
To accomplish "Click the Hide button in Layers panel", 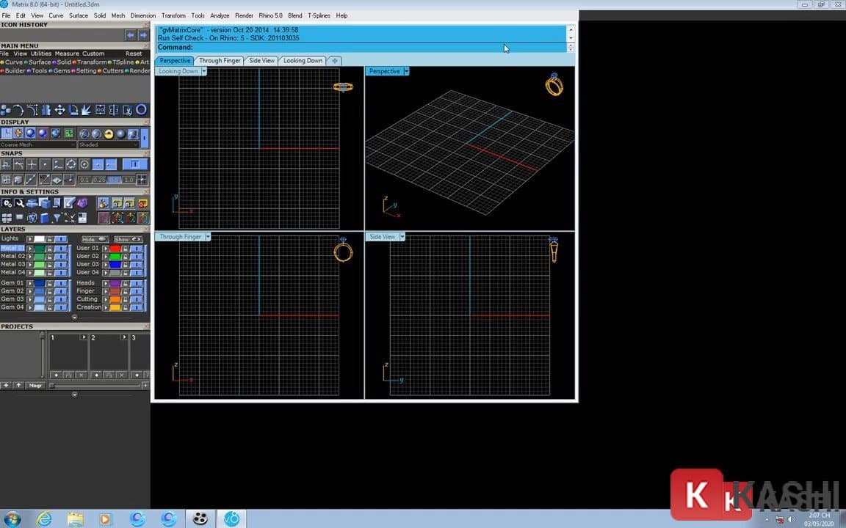I will 93,239.
